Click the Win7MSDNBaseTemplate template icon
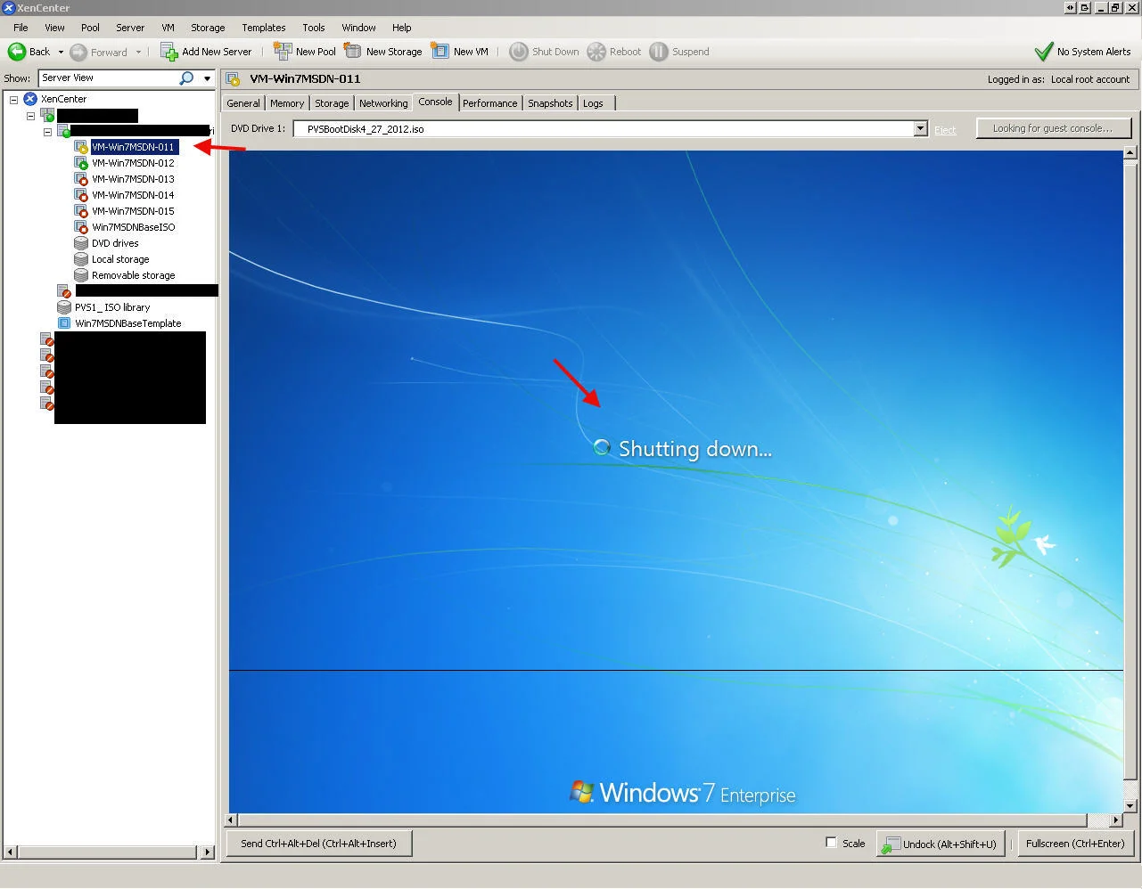 [64, 323]
